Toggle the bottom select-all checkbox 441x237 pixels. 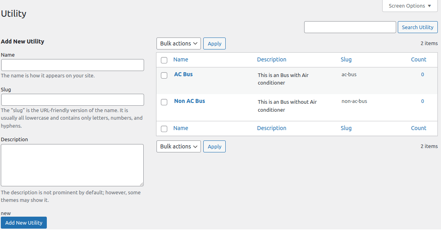pos(164,128)
